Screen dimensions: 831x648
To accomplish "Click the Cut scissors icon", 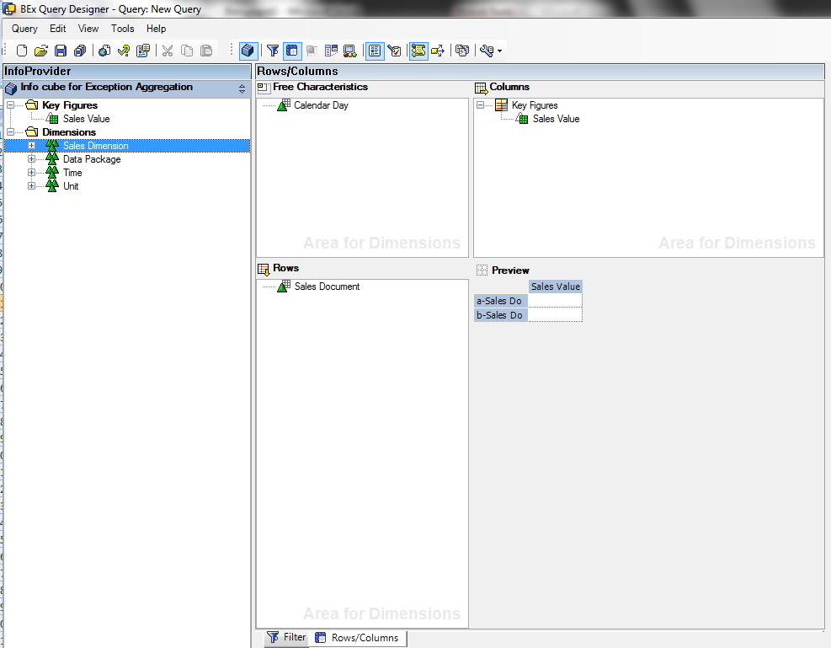I will point(168,51).
